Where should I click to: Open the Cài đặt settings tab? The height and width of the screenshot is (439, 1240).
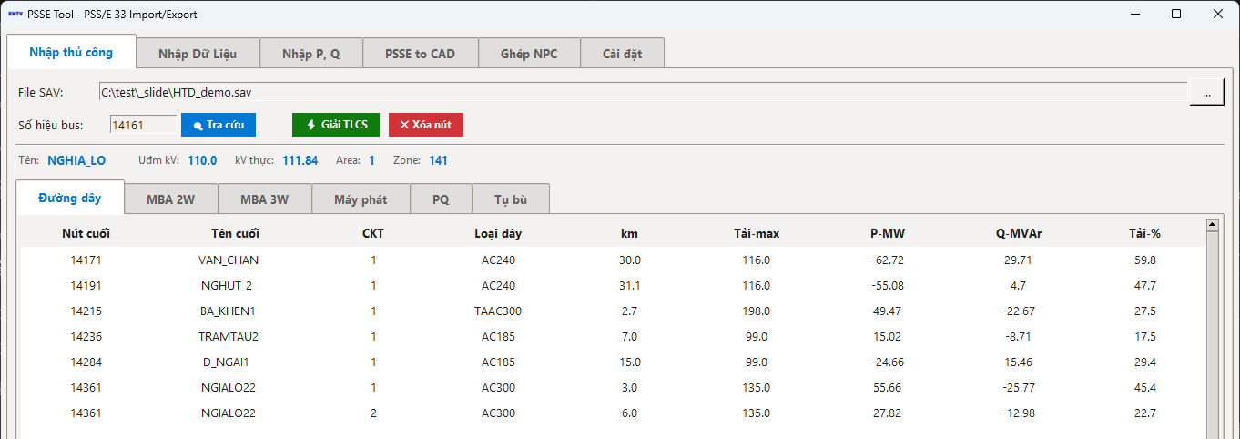click(623, 54)
